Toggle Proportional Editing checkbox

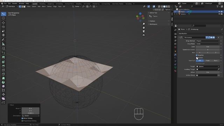pos(22,121)
